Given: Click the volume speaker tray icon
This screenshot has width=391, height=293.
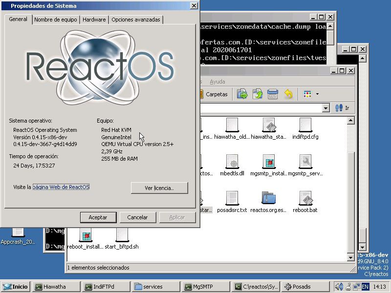Looking at the screenshot, I should click(339, 287).
